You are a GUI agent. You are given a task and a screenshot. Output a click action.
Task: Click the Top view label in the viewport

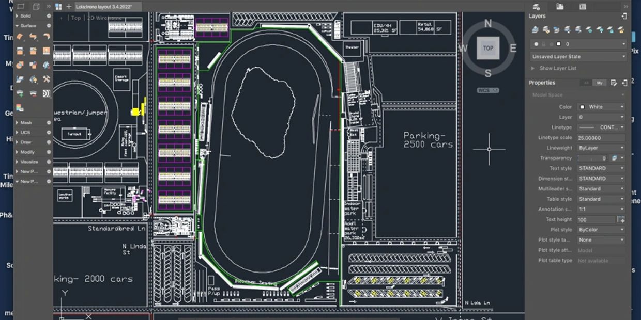76,18
